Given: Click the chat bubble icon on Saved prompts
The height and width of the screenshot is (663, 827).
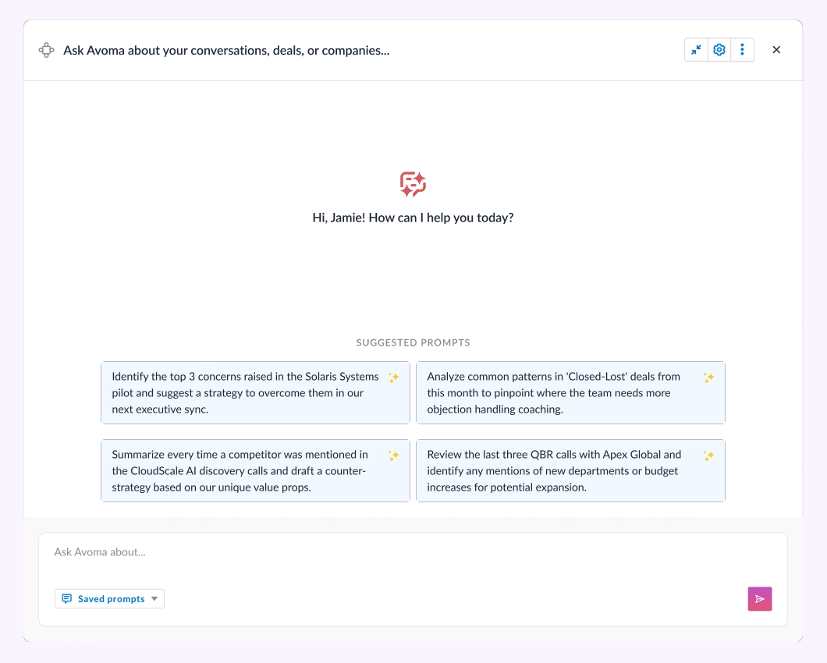Looking at the screenshot, I should (x=67, y=598).
